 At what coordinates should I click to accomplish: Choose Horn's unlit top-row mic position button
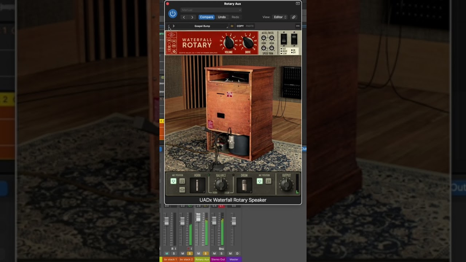point(182,181)
